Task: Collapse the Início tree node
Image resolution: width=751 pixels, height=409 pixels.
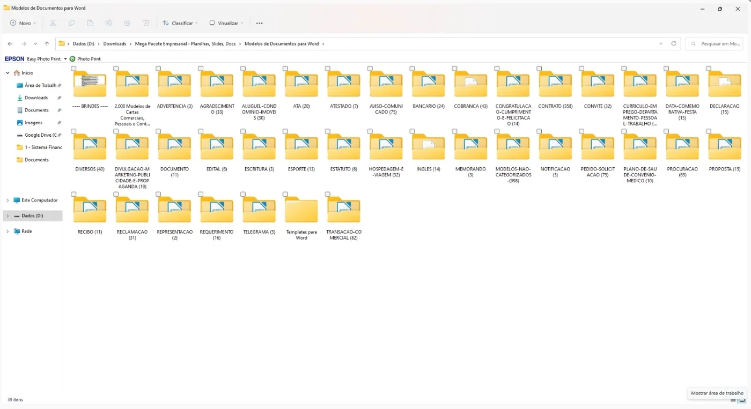Action: (x=8, y=73)
